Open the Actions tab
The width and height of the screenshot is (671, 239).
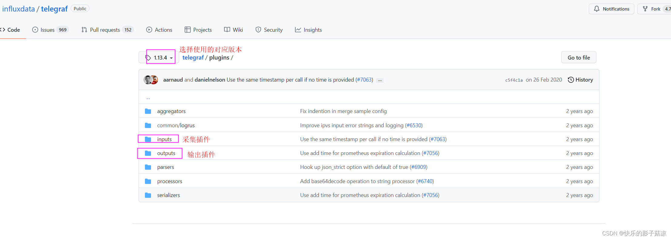point(159,30)
